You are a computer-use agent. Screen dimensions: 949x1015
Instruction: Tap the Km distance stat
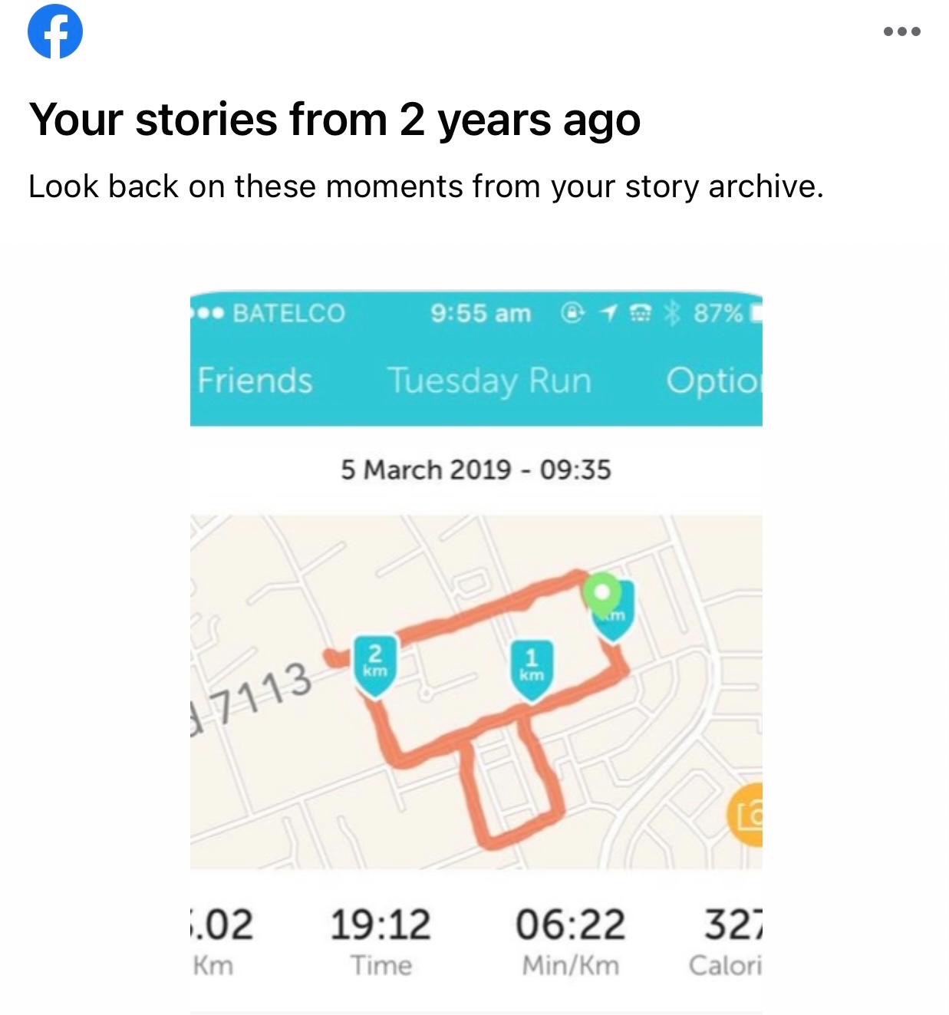222,941
